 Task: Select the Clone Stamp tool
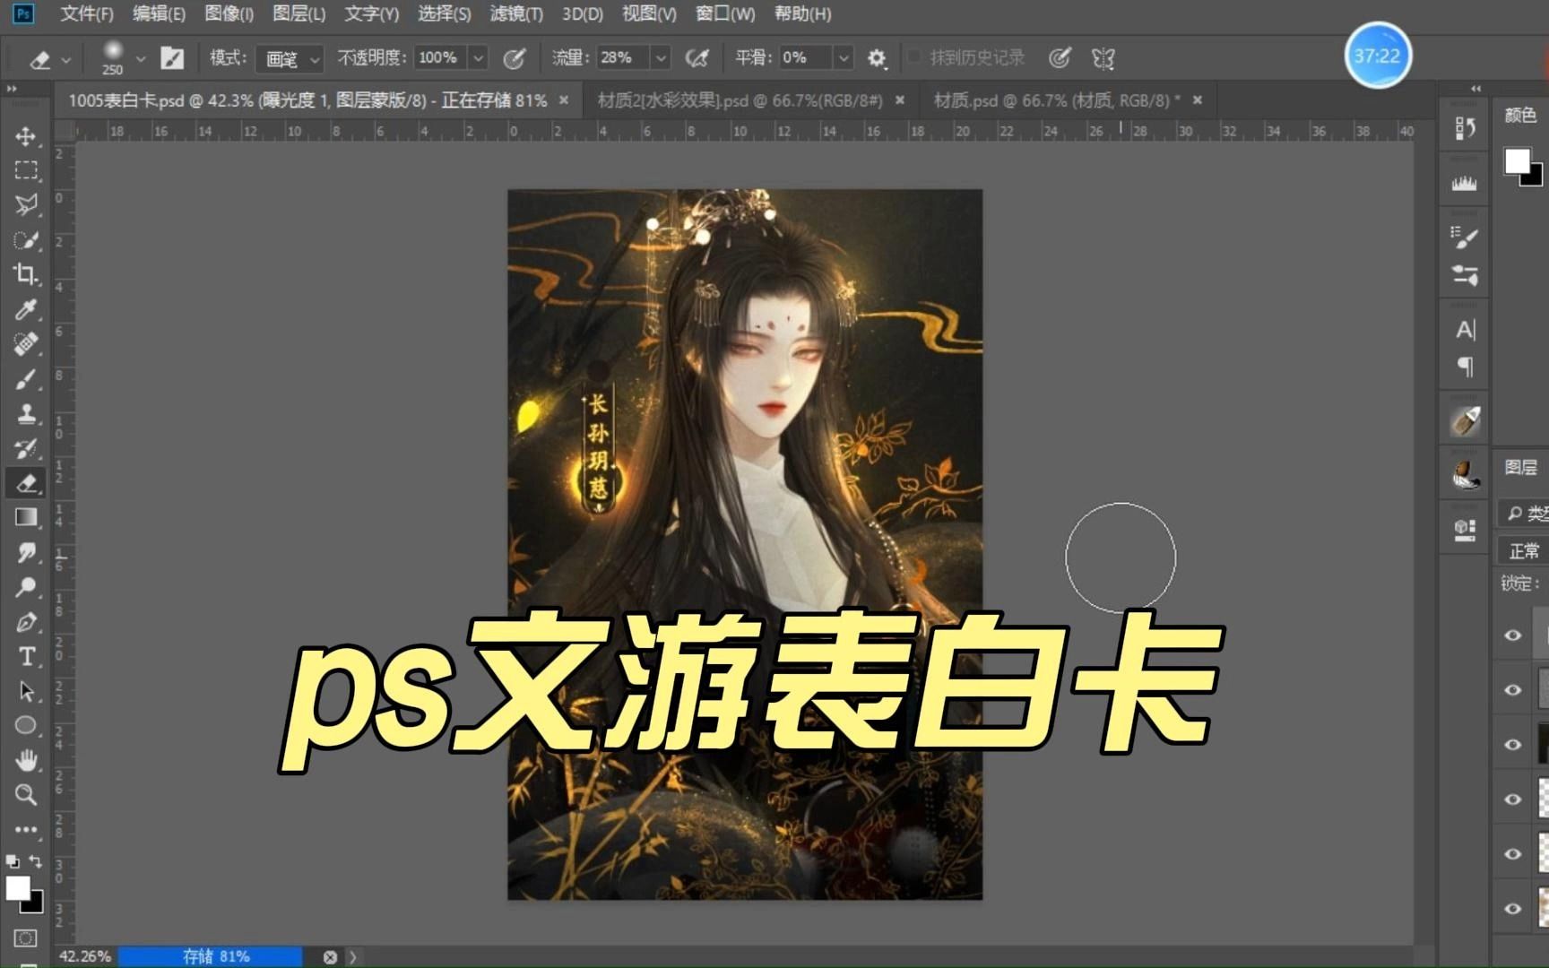[x=25, y=414]
